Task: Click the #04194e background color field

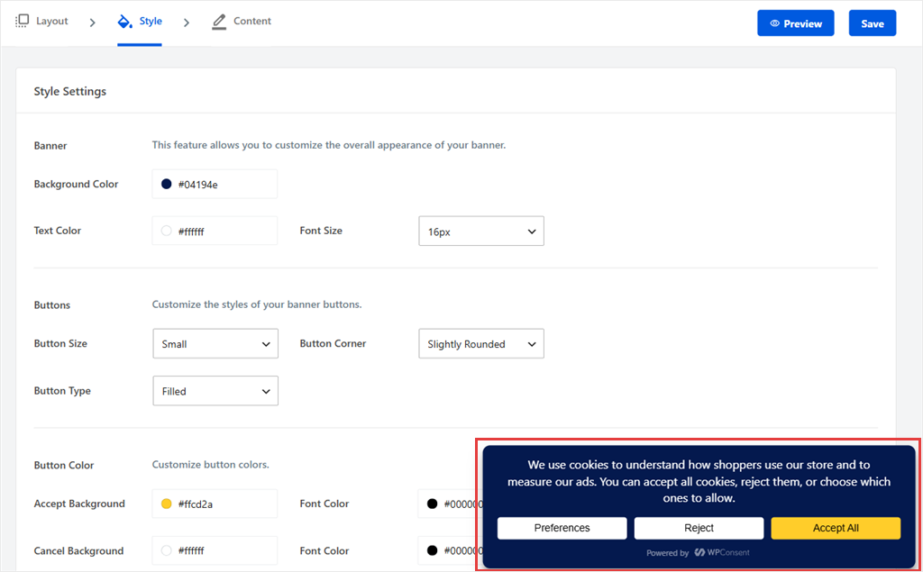Action: coord(215,184)
